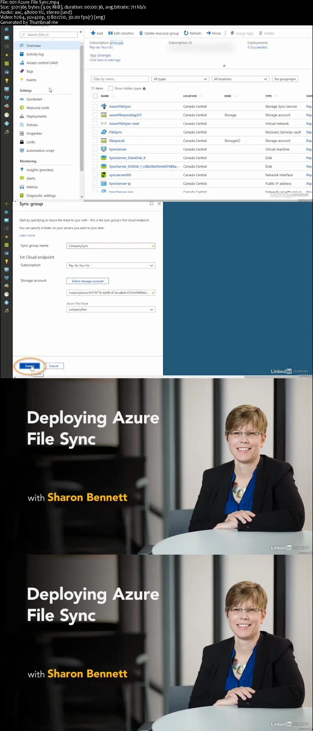Click the AzureFileSync storage sync service icon

[x=104, y=106]
